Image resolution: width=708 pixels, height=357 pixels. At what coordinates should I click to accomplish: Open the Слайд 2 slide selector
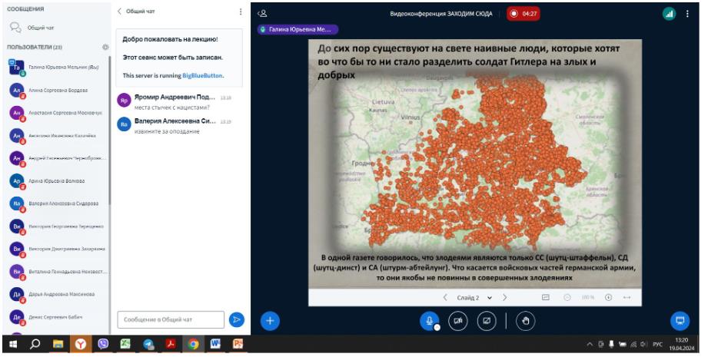click(474, 298)
